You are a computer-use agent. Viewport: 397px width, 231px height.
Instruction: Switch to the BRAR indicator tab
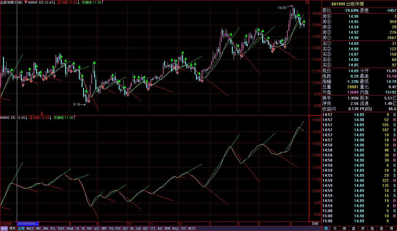click(x=70, y=229)
